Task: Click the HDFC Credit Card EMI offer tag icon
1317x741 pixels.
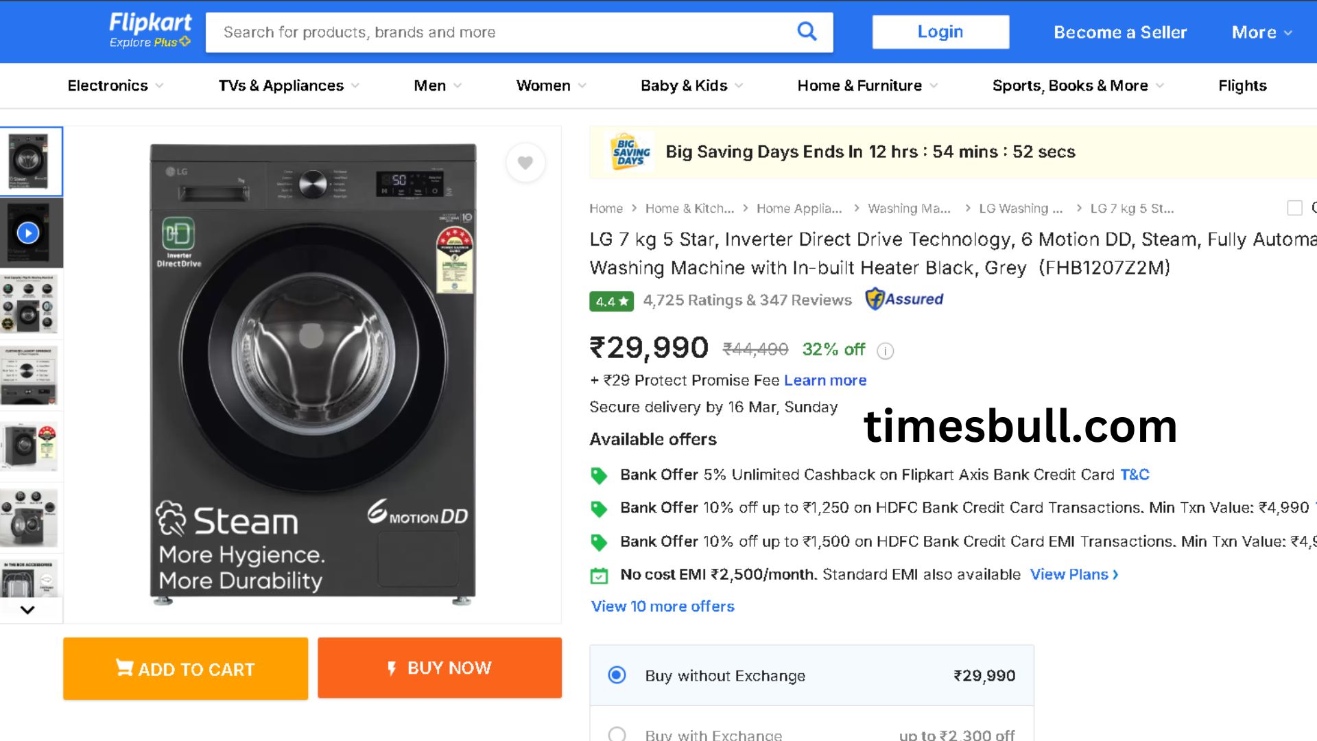Action: pos(599,542)
